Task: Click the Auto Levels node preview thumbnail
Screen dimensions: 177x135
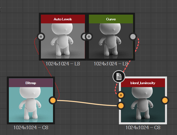Action: (63, 41)
